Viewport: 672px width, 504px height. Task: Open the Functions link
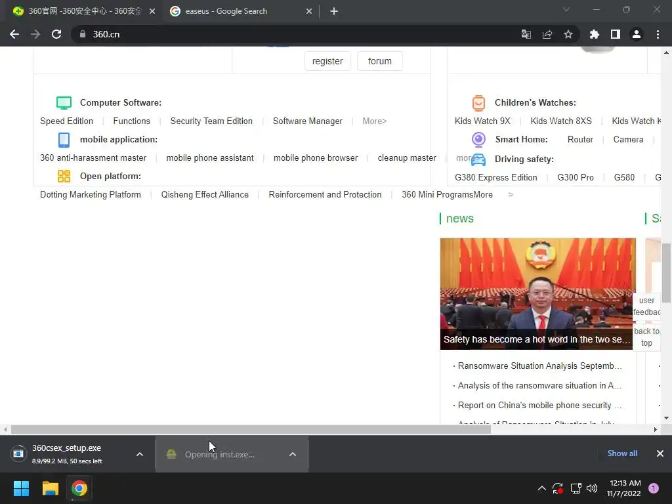click(131, 121)
